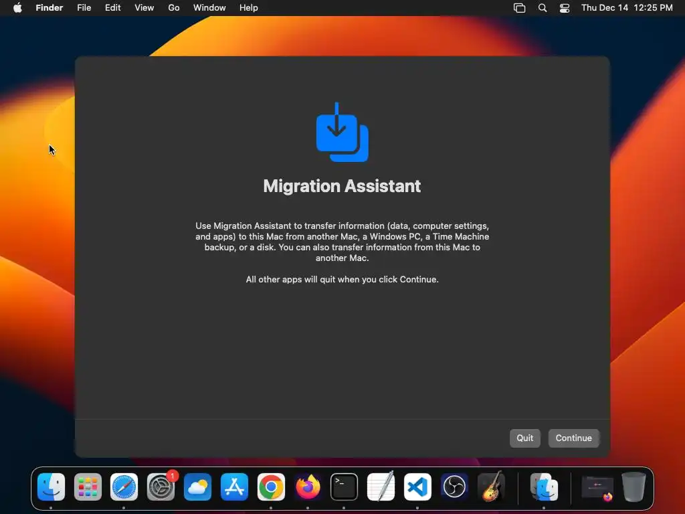The height and width of the screenshot is (514, 685).
Task: Open Migration Assistant icon in the Dock
Action: pos(544,487)
